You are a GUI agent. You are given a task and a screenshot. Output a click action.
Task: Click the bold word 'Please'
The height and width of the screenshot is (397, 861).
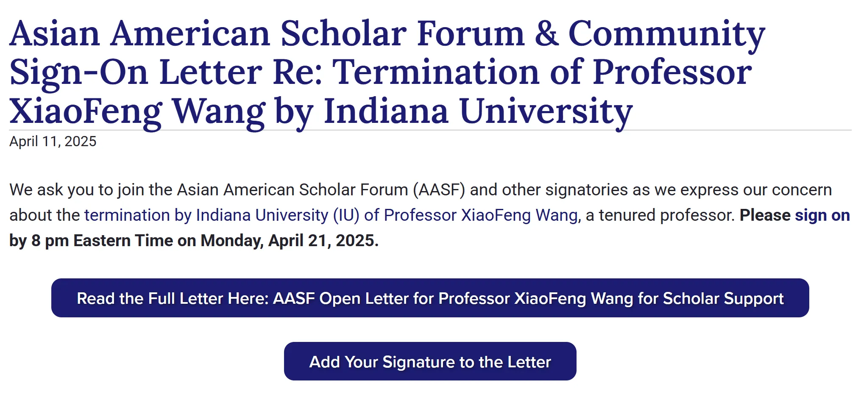click(765, 215)
